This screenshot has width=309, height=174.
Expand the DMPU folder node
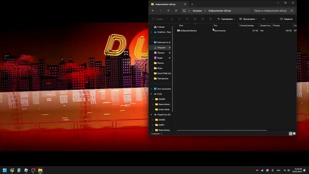point(153,125)
